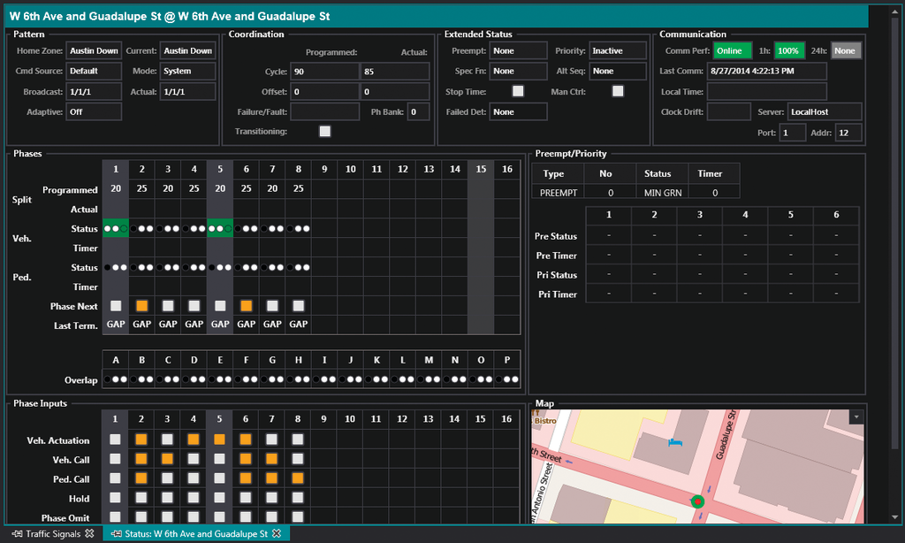
Task: Toggle the Stop Time checkbox
Action: point(519,91)
